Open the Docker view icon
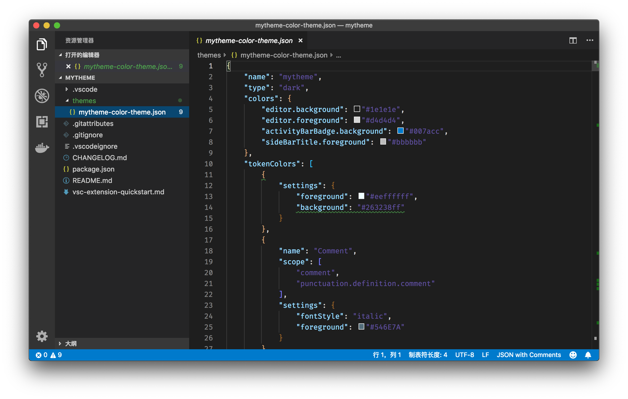Screen dimensions: 628x399 pos(42,148)
